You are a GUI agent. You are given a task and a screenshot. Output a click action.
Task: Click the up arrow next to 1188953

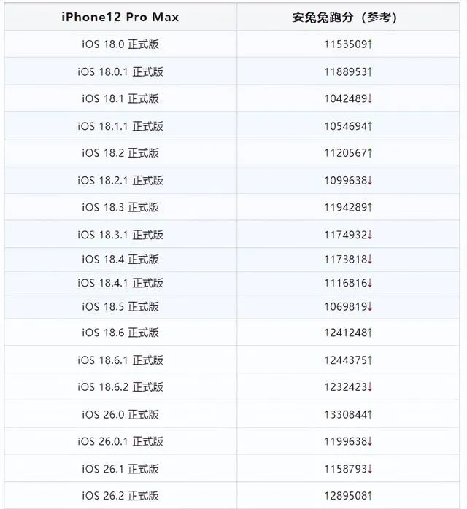pyautogui.click(x=370, y=71)
